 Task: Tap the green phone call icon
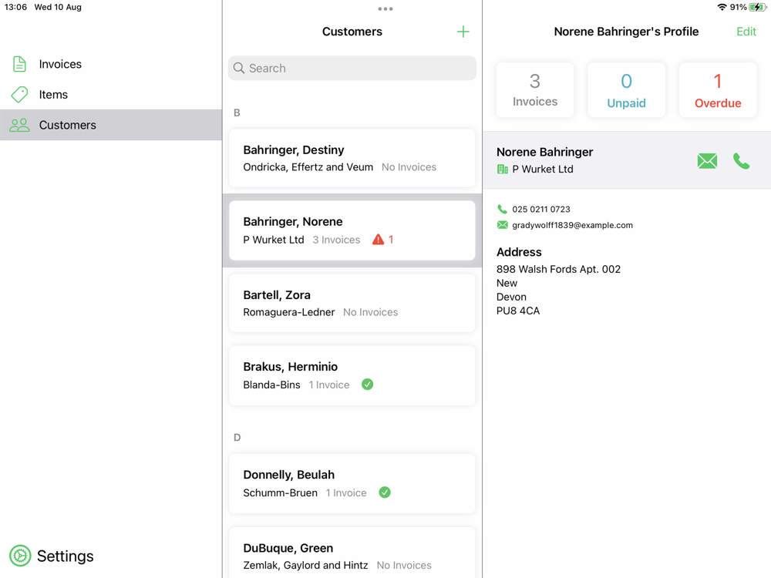[741, 160]
